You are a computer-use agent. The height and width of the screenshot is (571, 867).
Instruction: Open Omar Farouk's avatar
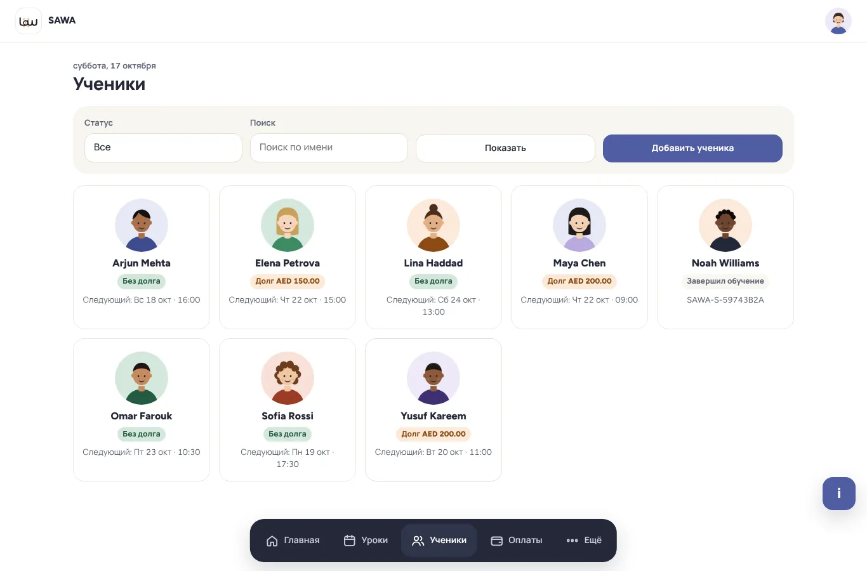[142, 378]
